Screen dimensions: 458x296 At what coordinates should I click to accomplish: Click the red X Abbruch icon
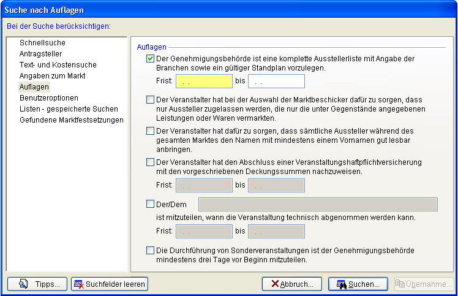(276, 284)
